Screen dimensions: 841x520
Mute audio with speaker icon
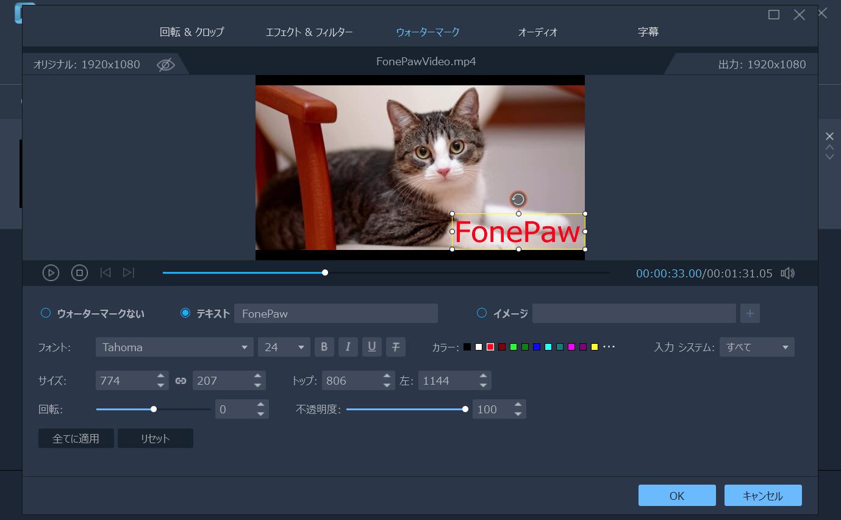[x=787, y=273]
